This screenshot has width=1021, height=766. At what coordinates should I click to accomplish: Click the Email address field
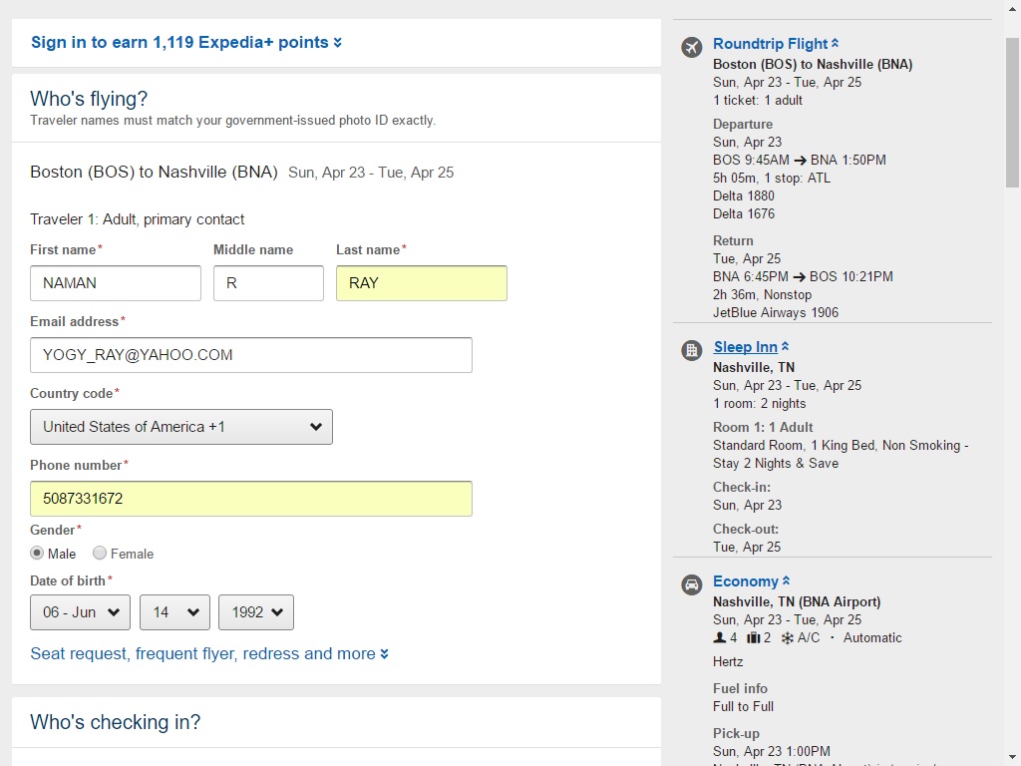tap(250, 355)
